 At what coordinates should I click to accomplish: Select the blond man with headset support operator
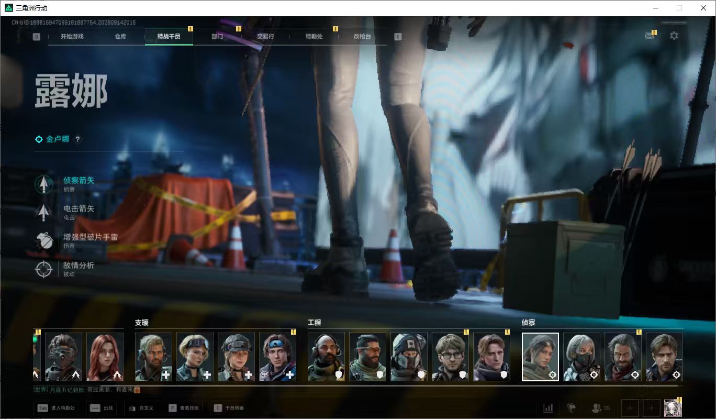[153, 357]
